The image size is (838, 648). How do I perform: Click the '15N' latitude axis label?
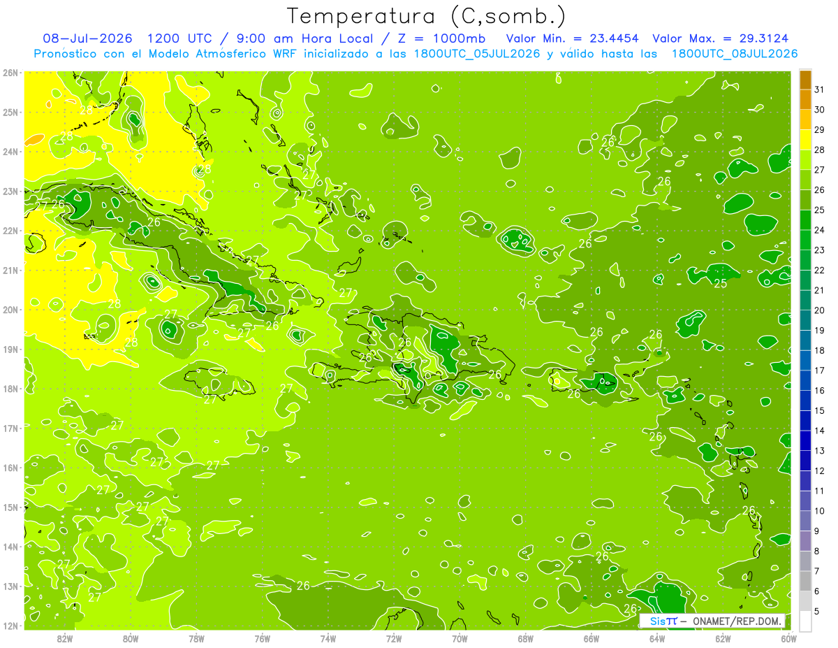(10, 507)
